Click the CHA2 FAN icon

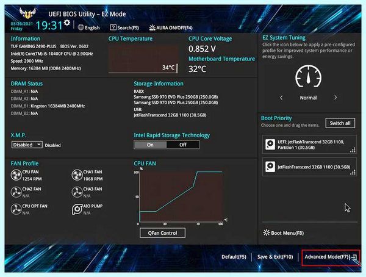pos(16,192)
